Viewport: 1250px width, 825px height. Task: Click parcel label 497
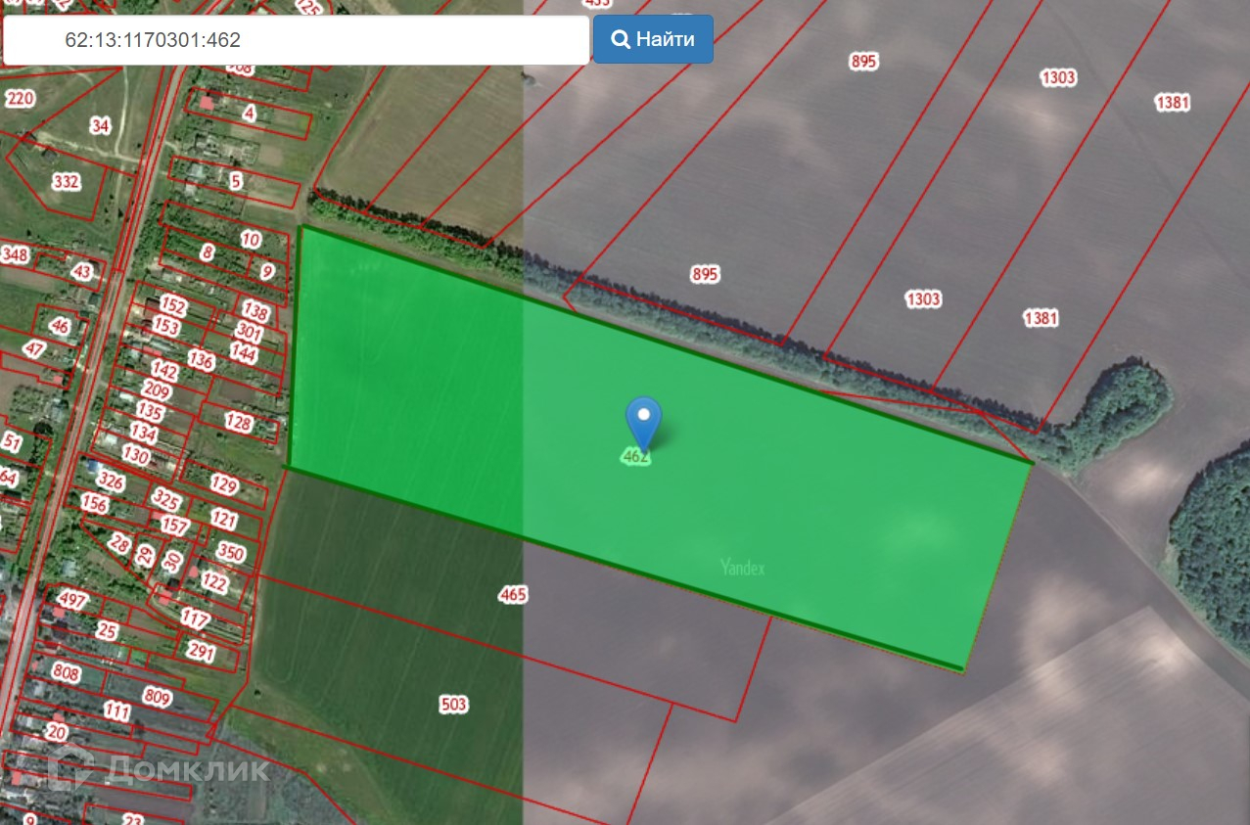point(72,600)
